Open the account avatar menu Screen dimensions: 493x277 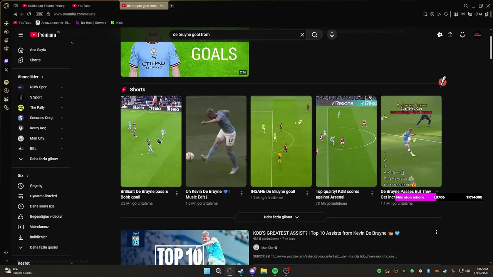click(477, 35)
